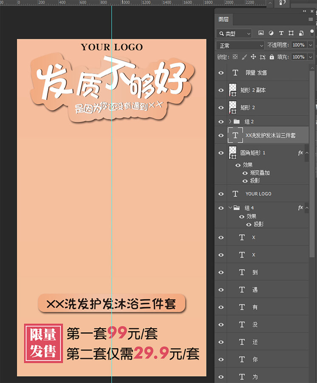Image resolution: width=317 pixels, height=383 pixels.
Task: Hide the 矩形 2 副本 layer
Action: point(221,90)
